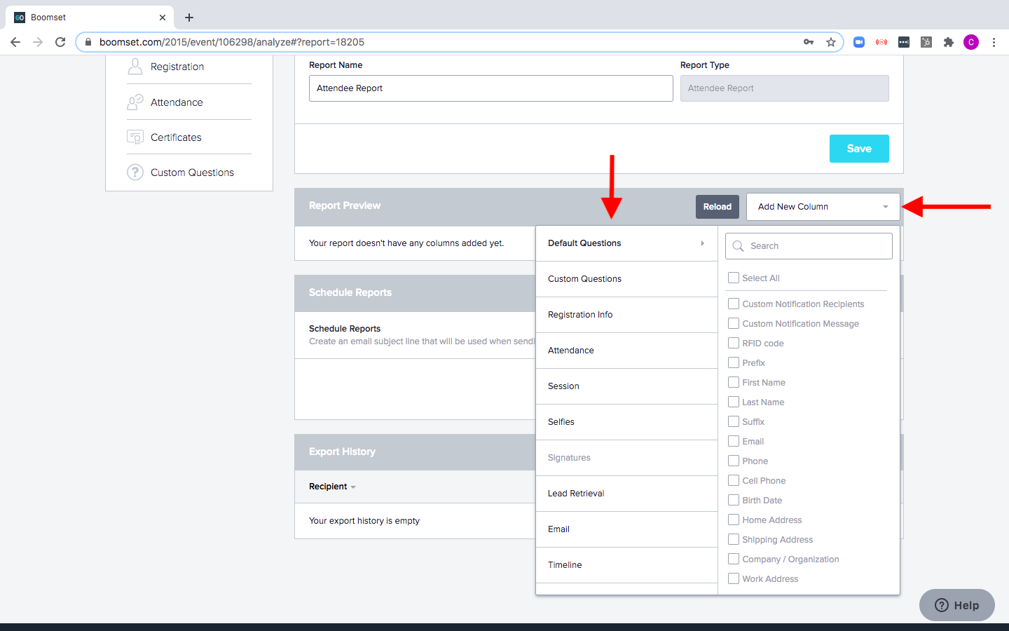The height and width of the screenshot is (631, 1009).
Task: Check the First Name checkbox
Action: (x=734, y=382)
